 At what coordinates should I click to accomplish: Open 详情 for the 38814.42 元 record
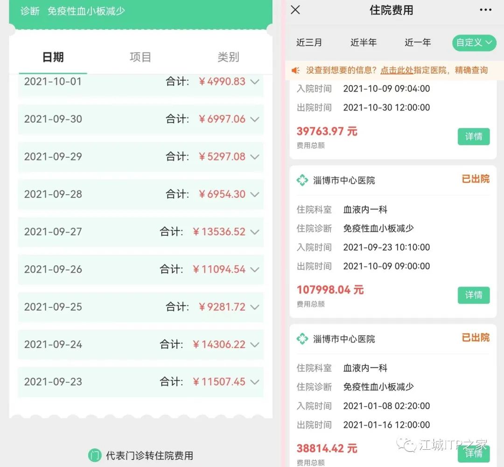click(x=473, y=453)
